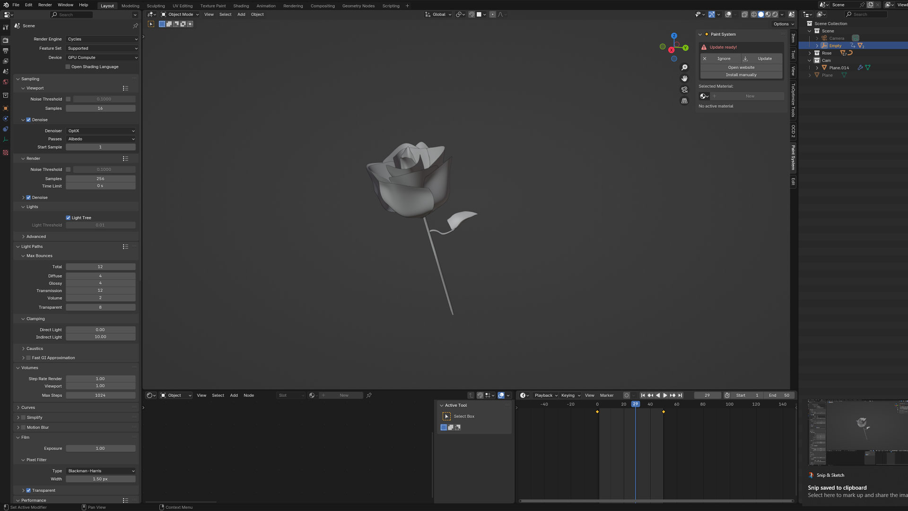Disable the Light Tree checkbox
Screen dimensions: 908x511
(68, 218)
